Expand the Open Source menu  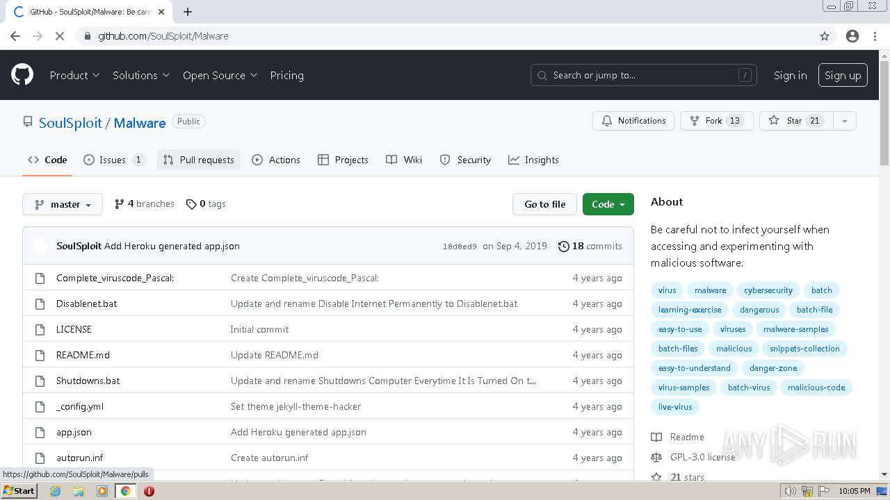tap(220, 75)
